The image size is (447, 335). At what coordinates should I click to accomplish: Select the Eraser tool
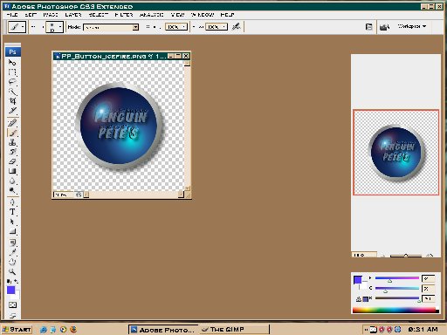tap(12, 161)
